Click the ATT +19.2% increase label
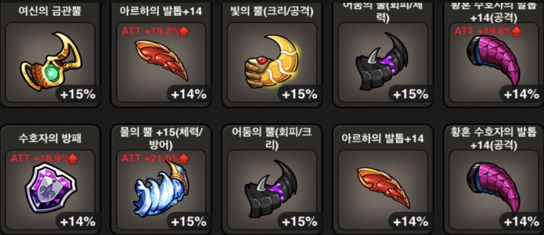The height and width of the screenshot is (235, 544). click(156, 31)
